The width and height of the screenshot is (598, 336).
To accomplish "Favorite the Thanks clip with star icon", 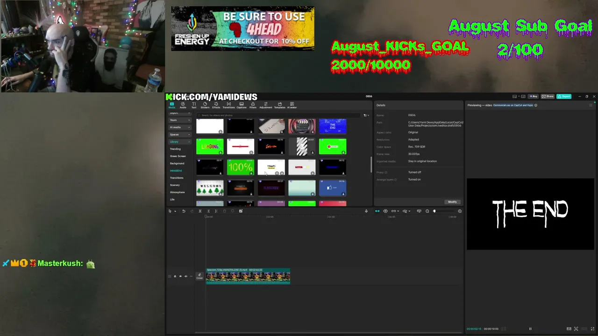I will click(x=277, y=173).
